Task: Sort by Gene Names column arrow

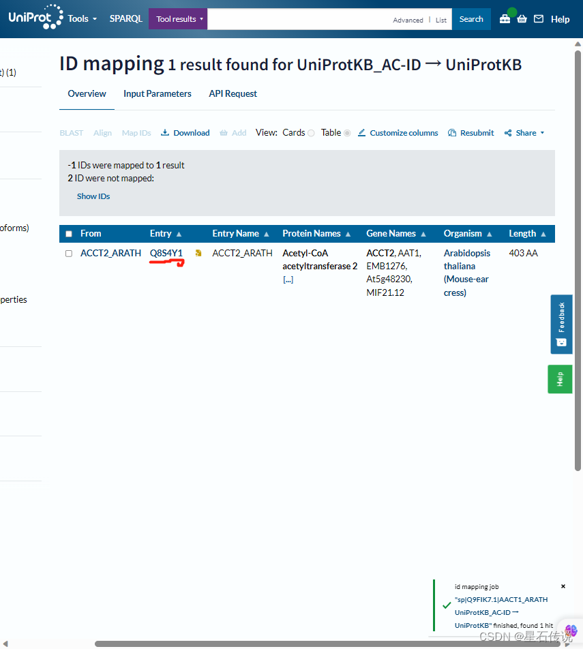Action: coord(423,235)
